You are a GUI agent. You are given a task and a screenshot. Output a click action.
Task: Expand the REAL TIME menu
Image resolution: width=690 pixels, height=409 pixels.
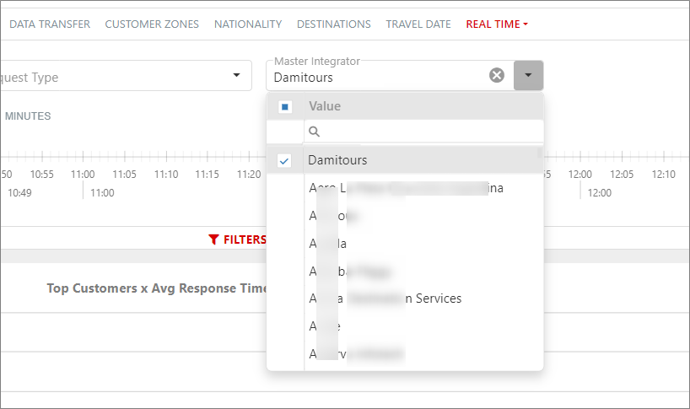coord(497,24)
